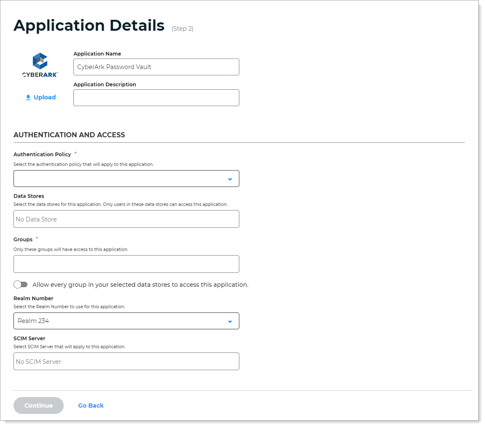Screen dimensions: 485x427
Task: Click the Authentication and Access section header
Action: pyautogui.click(x=70, y=135)
